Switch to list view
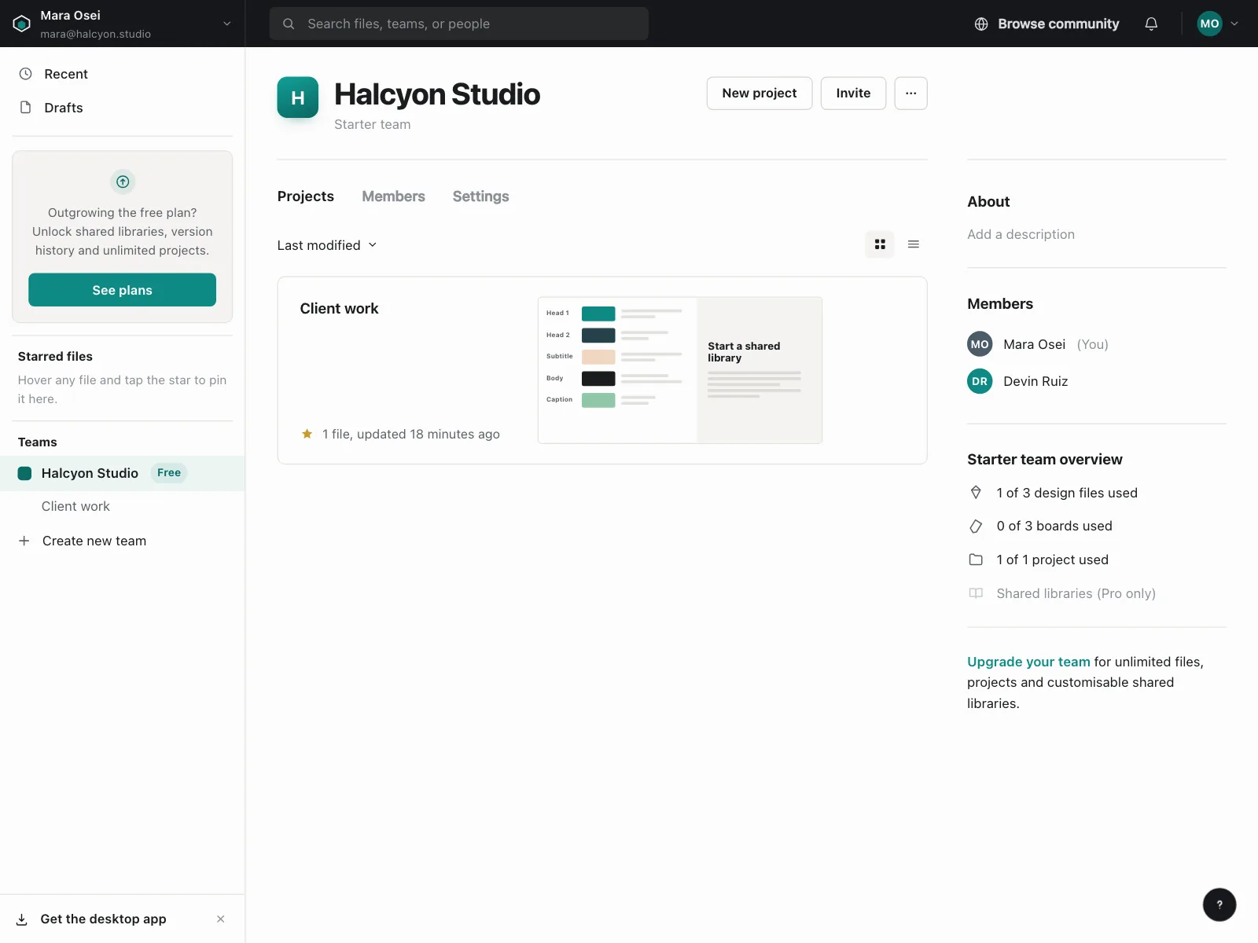 click(914, 244)
